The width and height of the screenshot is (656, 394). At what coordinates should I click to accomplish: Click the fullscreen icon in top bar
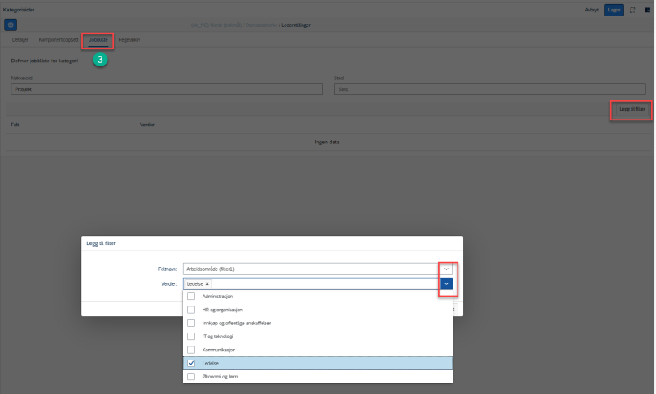(x=632, y=10)
